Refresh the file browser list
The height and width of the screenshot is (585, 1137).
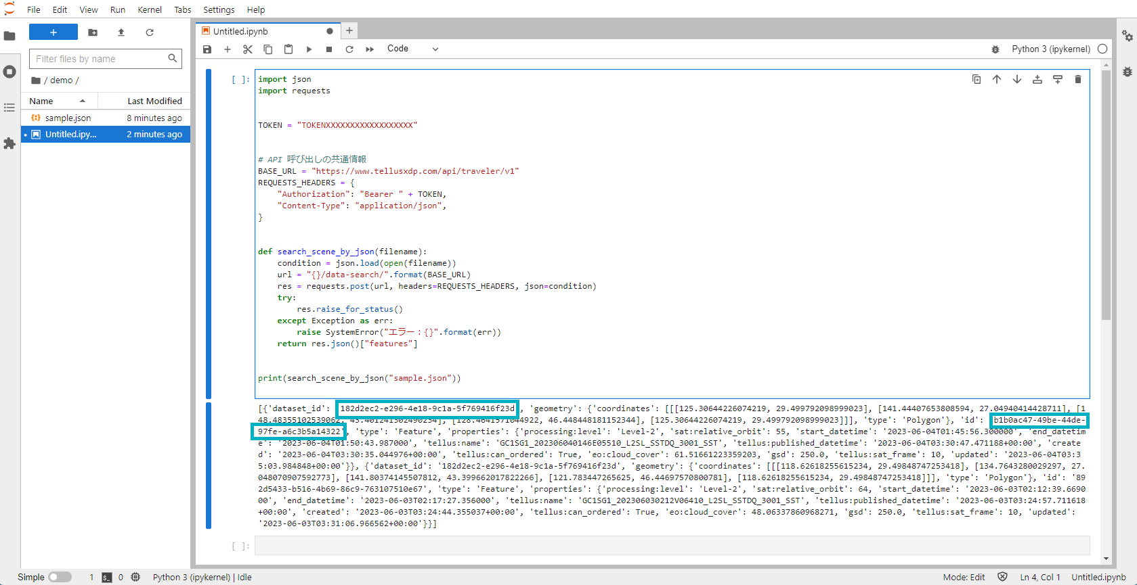pos(150,32)
